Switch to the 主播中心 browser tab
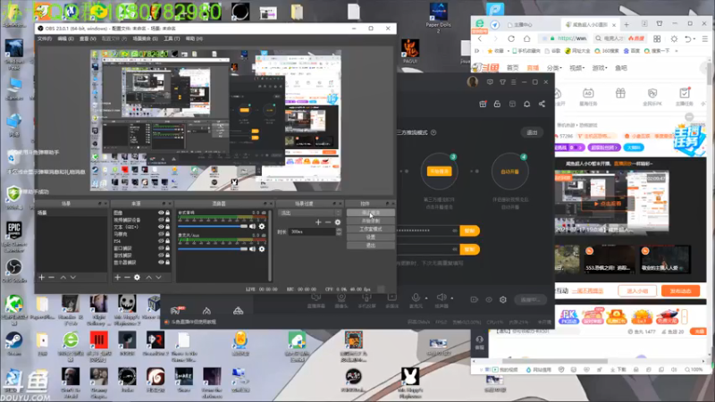This screenshot has width=715, height=402. (523, 25)
